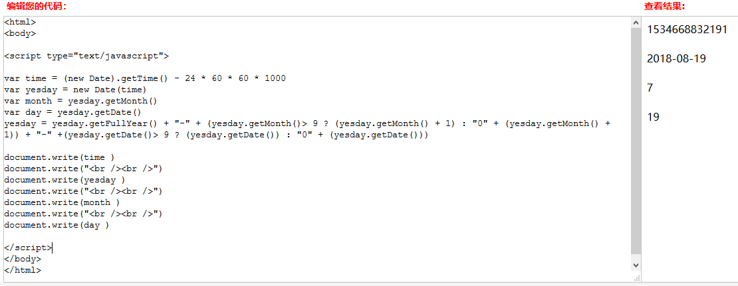Click the var month = yesday.getMonth() line
738x286 pixels.
[x=81, y=101]
